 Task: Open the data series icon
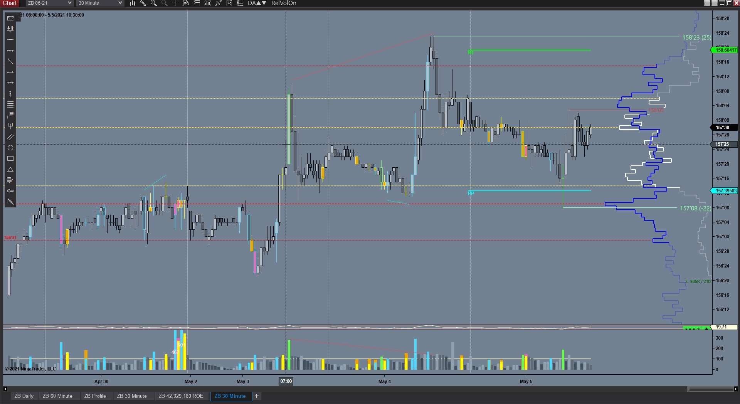point(208,3)
